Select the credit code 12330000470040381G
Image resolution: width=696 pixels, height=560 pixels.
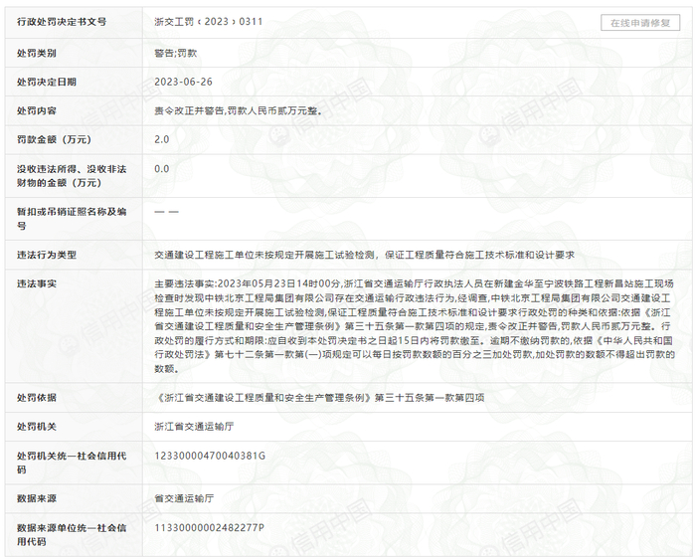[210, 456]
